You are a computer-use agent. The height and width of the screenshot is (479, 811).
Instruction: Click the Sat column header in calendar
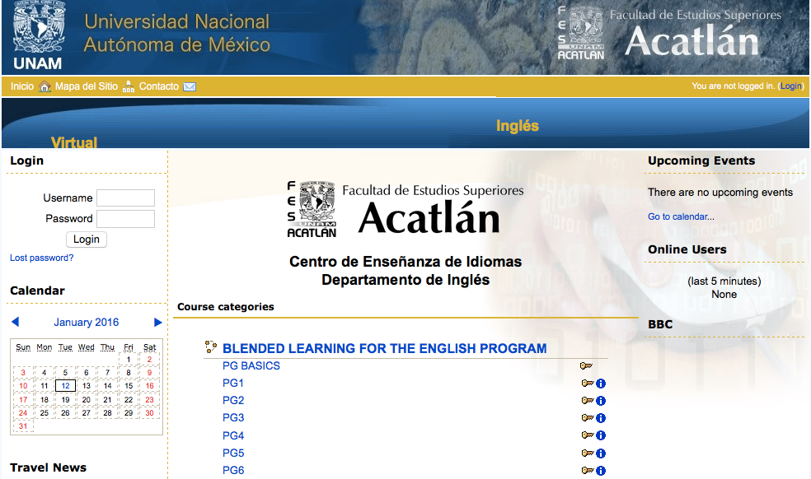click(x=149, y=347)
